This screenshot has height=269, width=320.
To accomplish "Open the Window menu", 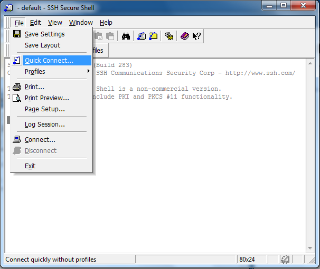I will tap(81, 23).
